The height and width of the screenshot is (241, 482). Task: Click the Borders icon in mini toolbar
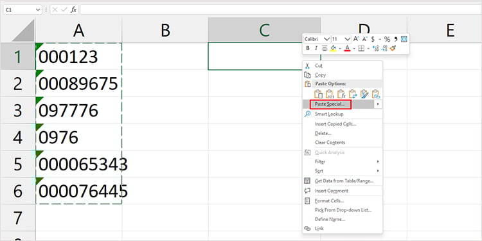(361, 48)
